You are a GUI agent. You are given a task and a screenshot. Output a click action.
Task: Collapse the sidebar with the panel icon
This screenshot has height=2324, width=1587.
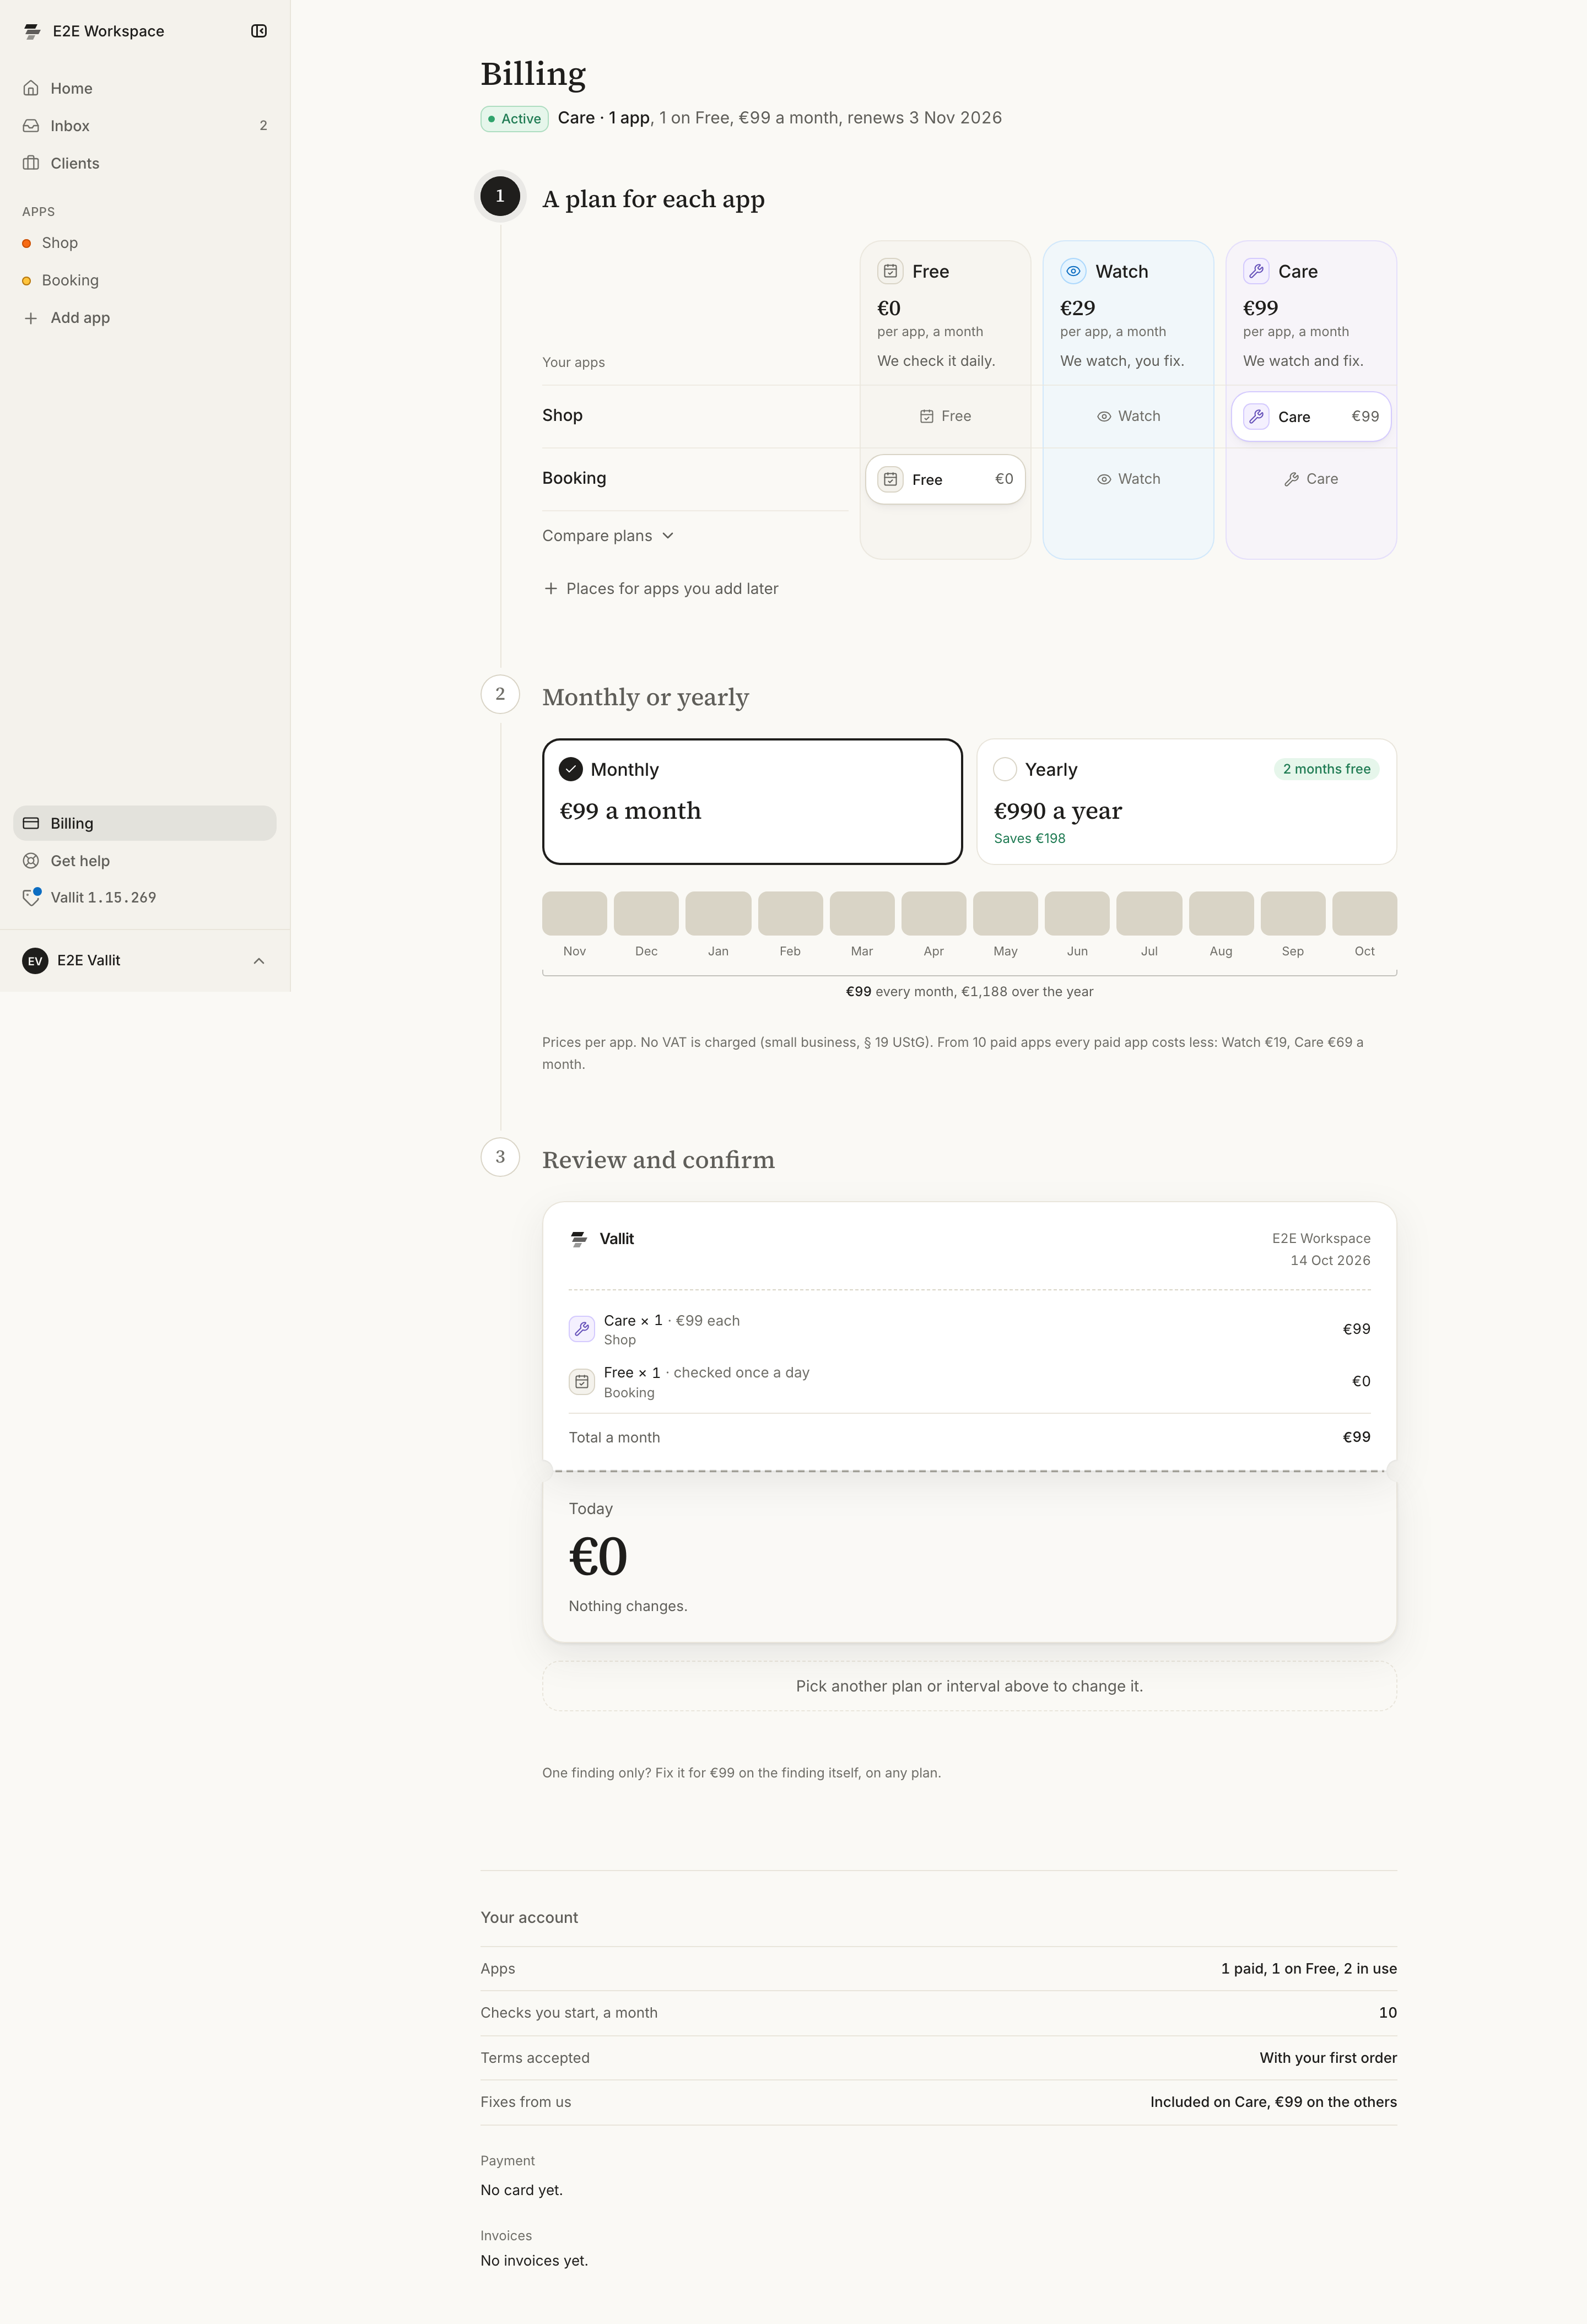(259, 31)
